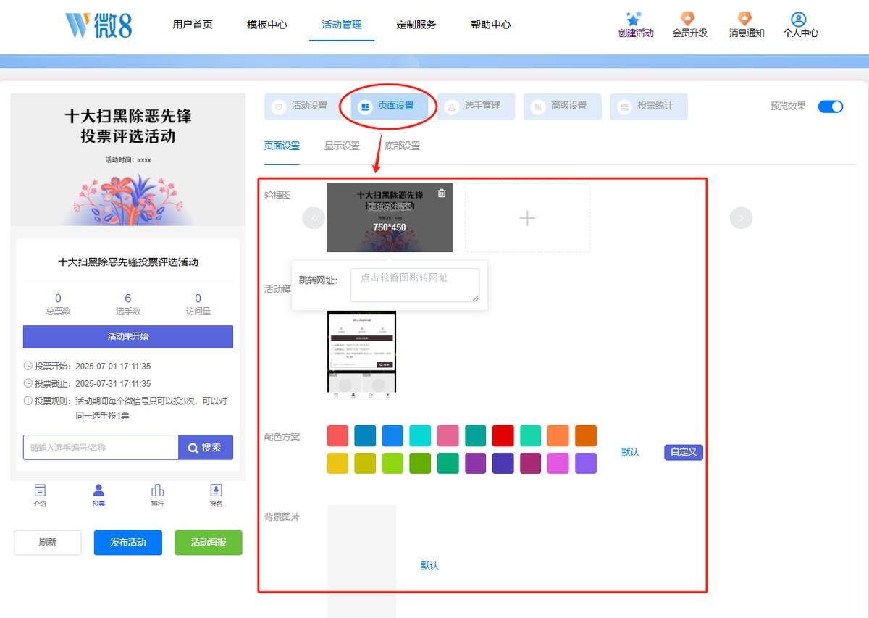Open 会员升级 badge icon
869x618 pixels.
pyautogui.click(x=688, y=19)
